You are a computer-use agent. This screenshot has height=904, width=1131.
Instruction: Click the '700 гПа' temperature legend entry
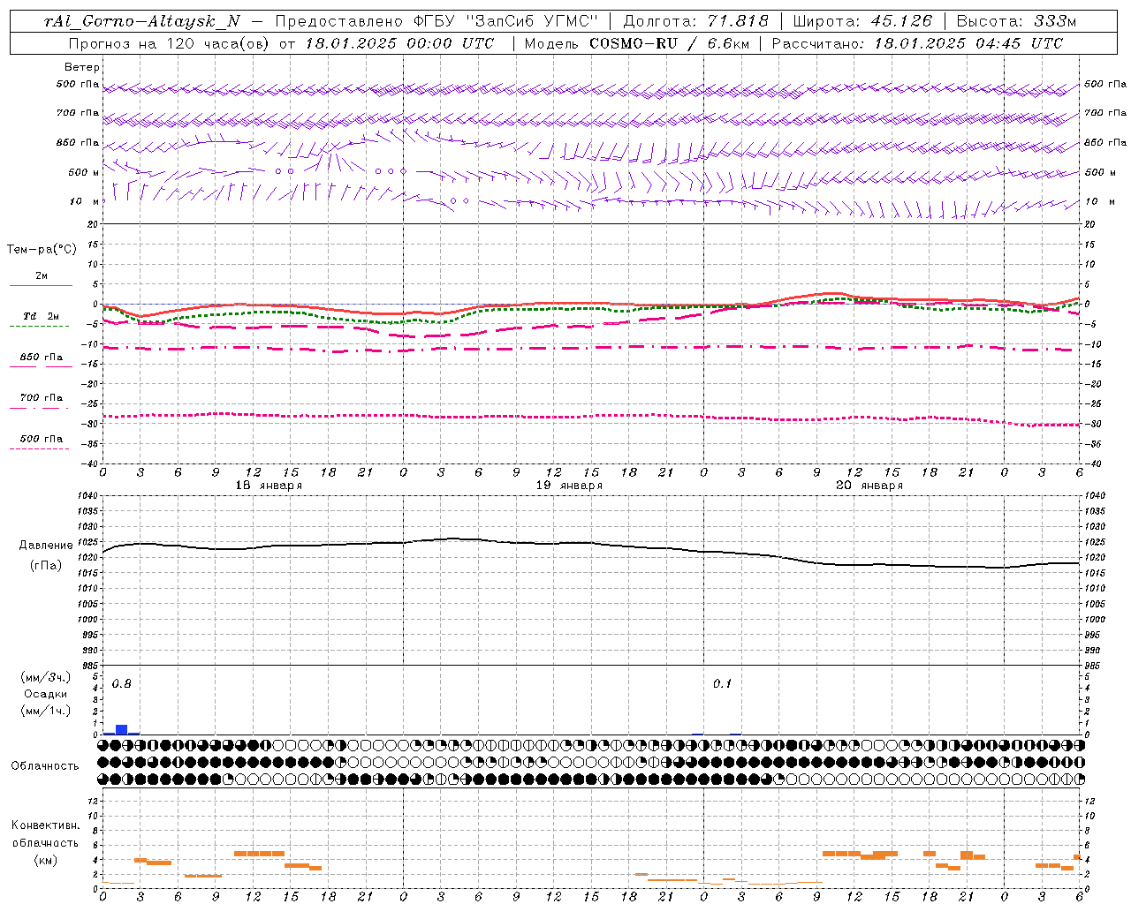tap(42, 398)
